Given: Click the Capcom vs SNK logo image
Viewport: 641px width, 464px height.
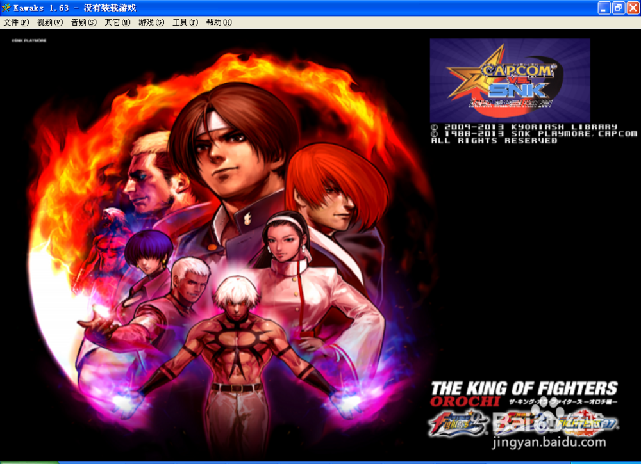Looking at the screenshot, I should 510,80.
